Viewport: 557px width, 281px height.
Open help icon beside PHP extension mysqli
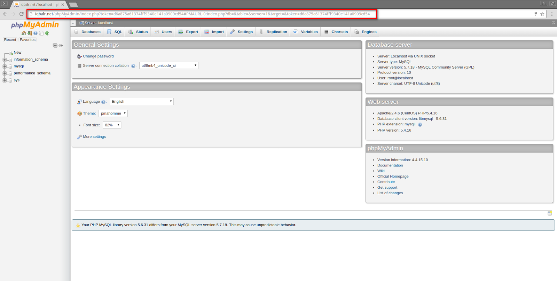coord(420,125)
